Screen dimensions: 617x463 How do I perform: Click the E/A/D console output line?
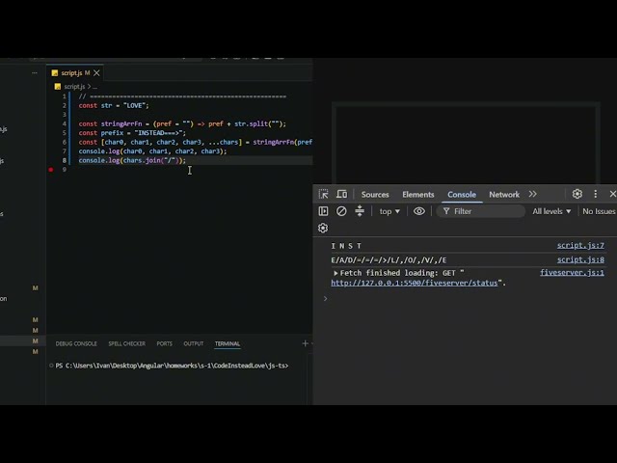pos(389,259)
